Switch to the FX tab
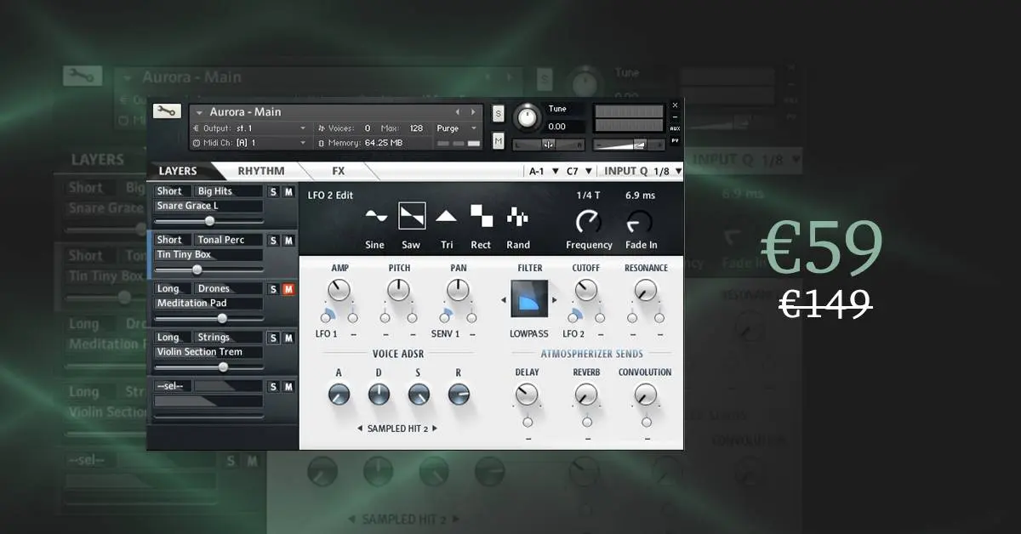The height and width of the screenshot is (534, 1021). pos(339,171)
